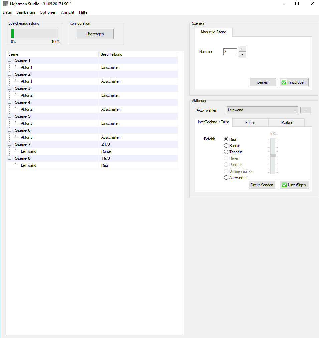Open the Optionen menu
The width and height of the screenshot is (319, 338).
[x=48, y=12]
